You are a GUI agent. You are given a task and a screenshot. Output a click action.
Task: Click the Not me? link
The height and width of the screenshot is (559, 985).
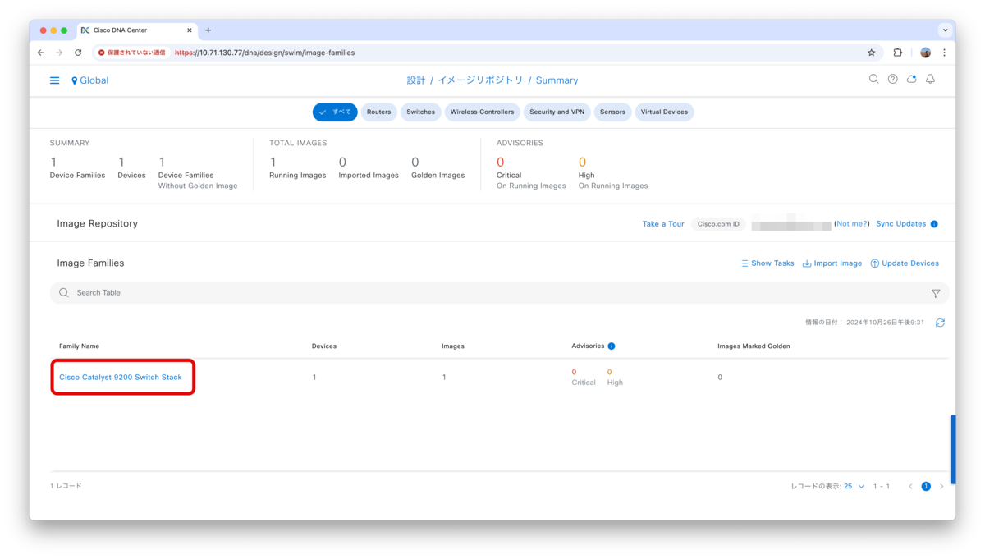[851, 224]
